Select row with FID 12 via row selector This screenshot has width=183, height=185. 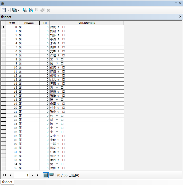(x=3, y=75)
